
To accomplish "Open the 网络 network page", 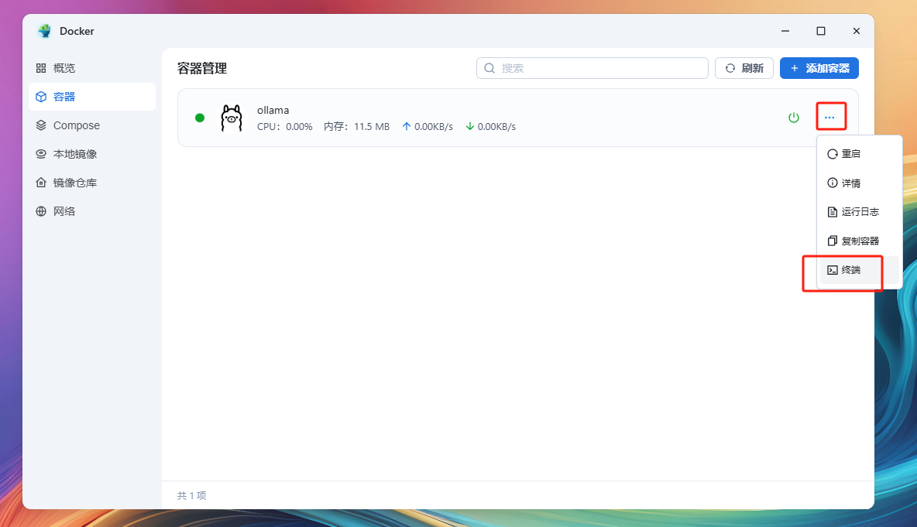I will [x=92, y=211].
